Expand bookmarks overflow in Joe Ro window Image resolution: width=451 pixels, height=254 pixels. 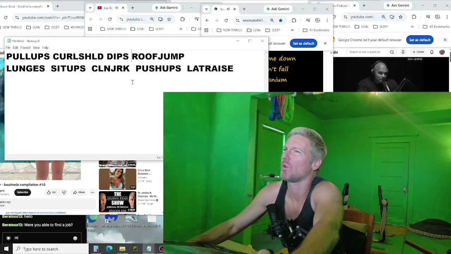(181, 29)
